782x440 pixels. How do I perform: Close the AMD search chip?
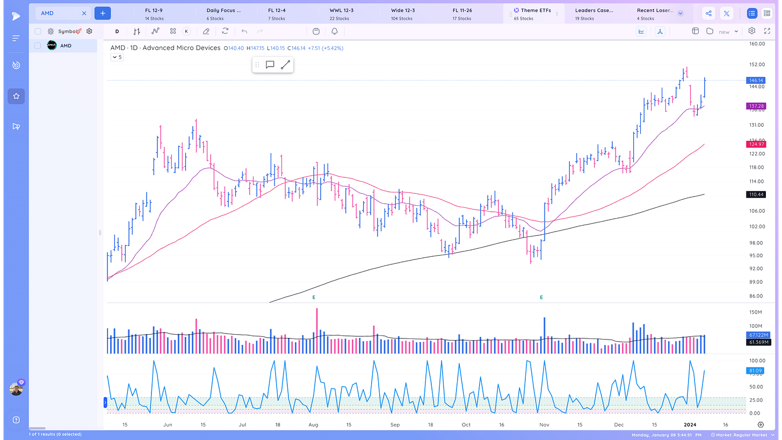pos(84,13)
